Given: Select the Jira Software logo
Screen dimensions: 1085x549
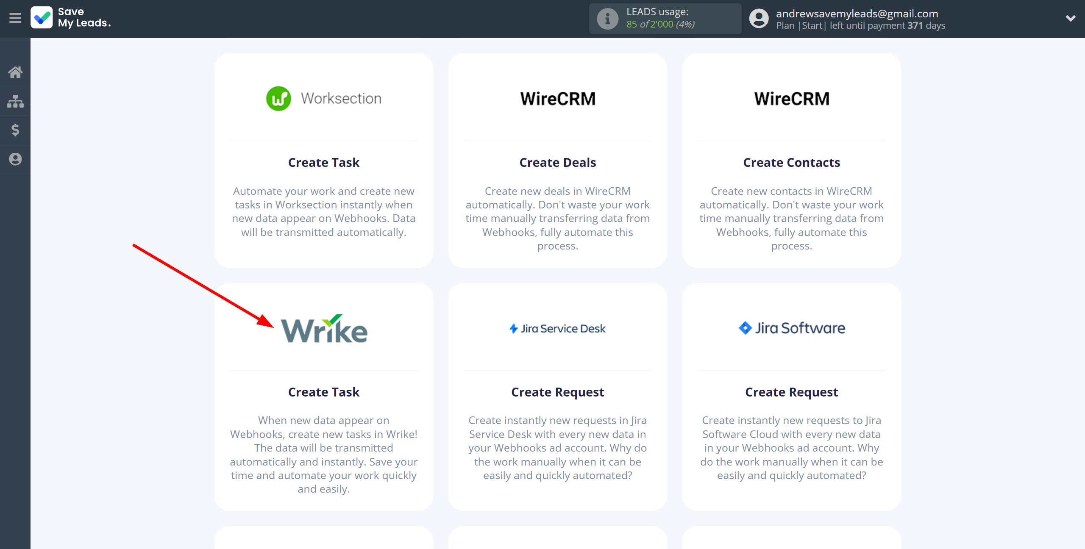Looking at the screenshot, I should 792,328.
